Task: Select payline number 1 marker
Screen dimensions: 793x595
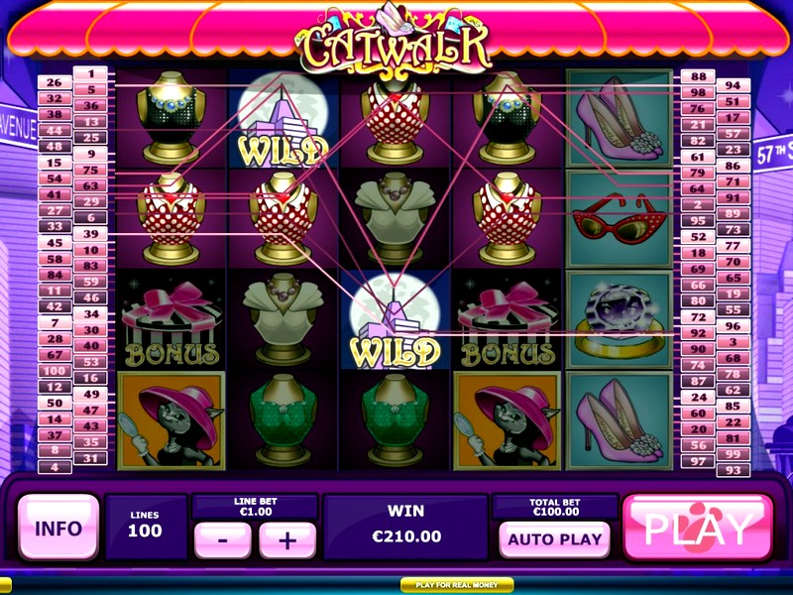Action: [x=91, y=73]
